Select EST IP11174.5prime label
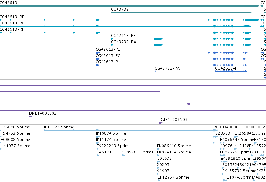This screenshot has height=182, width=266. click(111, 140)
